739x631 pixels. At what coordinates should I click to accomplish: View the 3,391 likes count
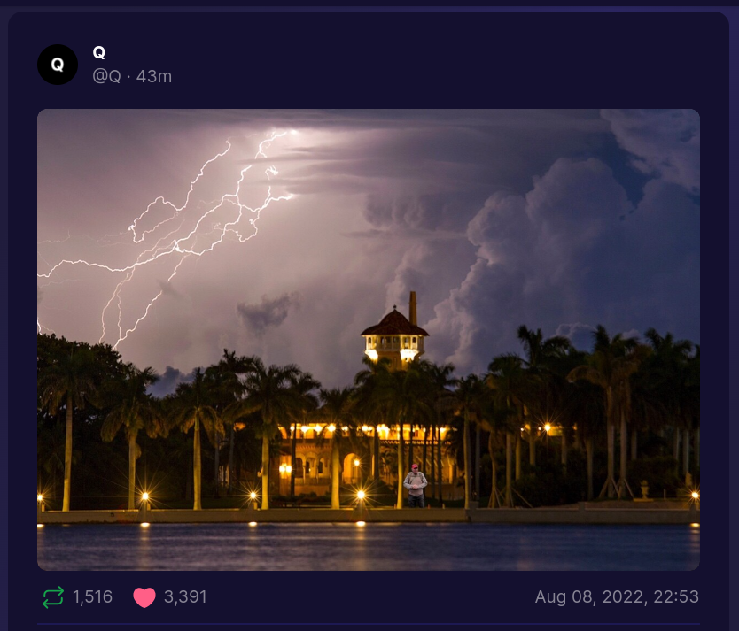(x=185, y=597)
